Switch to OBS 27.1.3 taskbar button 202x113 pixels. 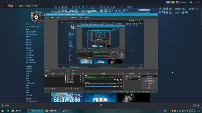pos(36,111)
